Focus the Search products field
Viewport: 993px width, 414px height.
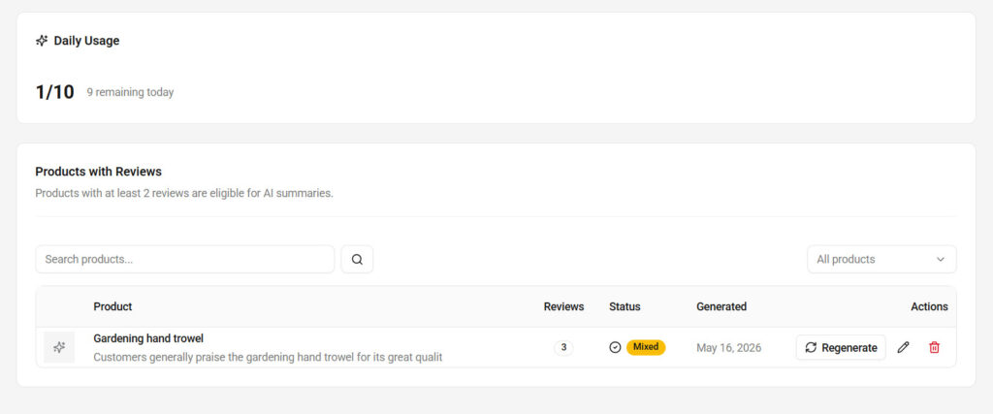[x=185, y=260]
